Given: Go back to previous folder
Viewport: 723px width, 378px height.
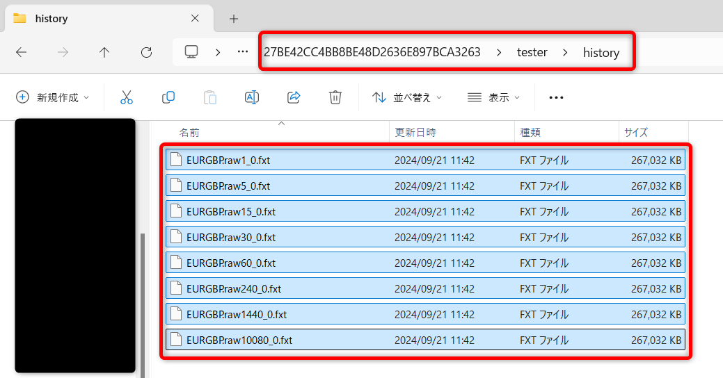Looking at the screenshot, I should point(21,53).
